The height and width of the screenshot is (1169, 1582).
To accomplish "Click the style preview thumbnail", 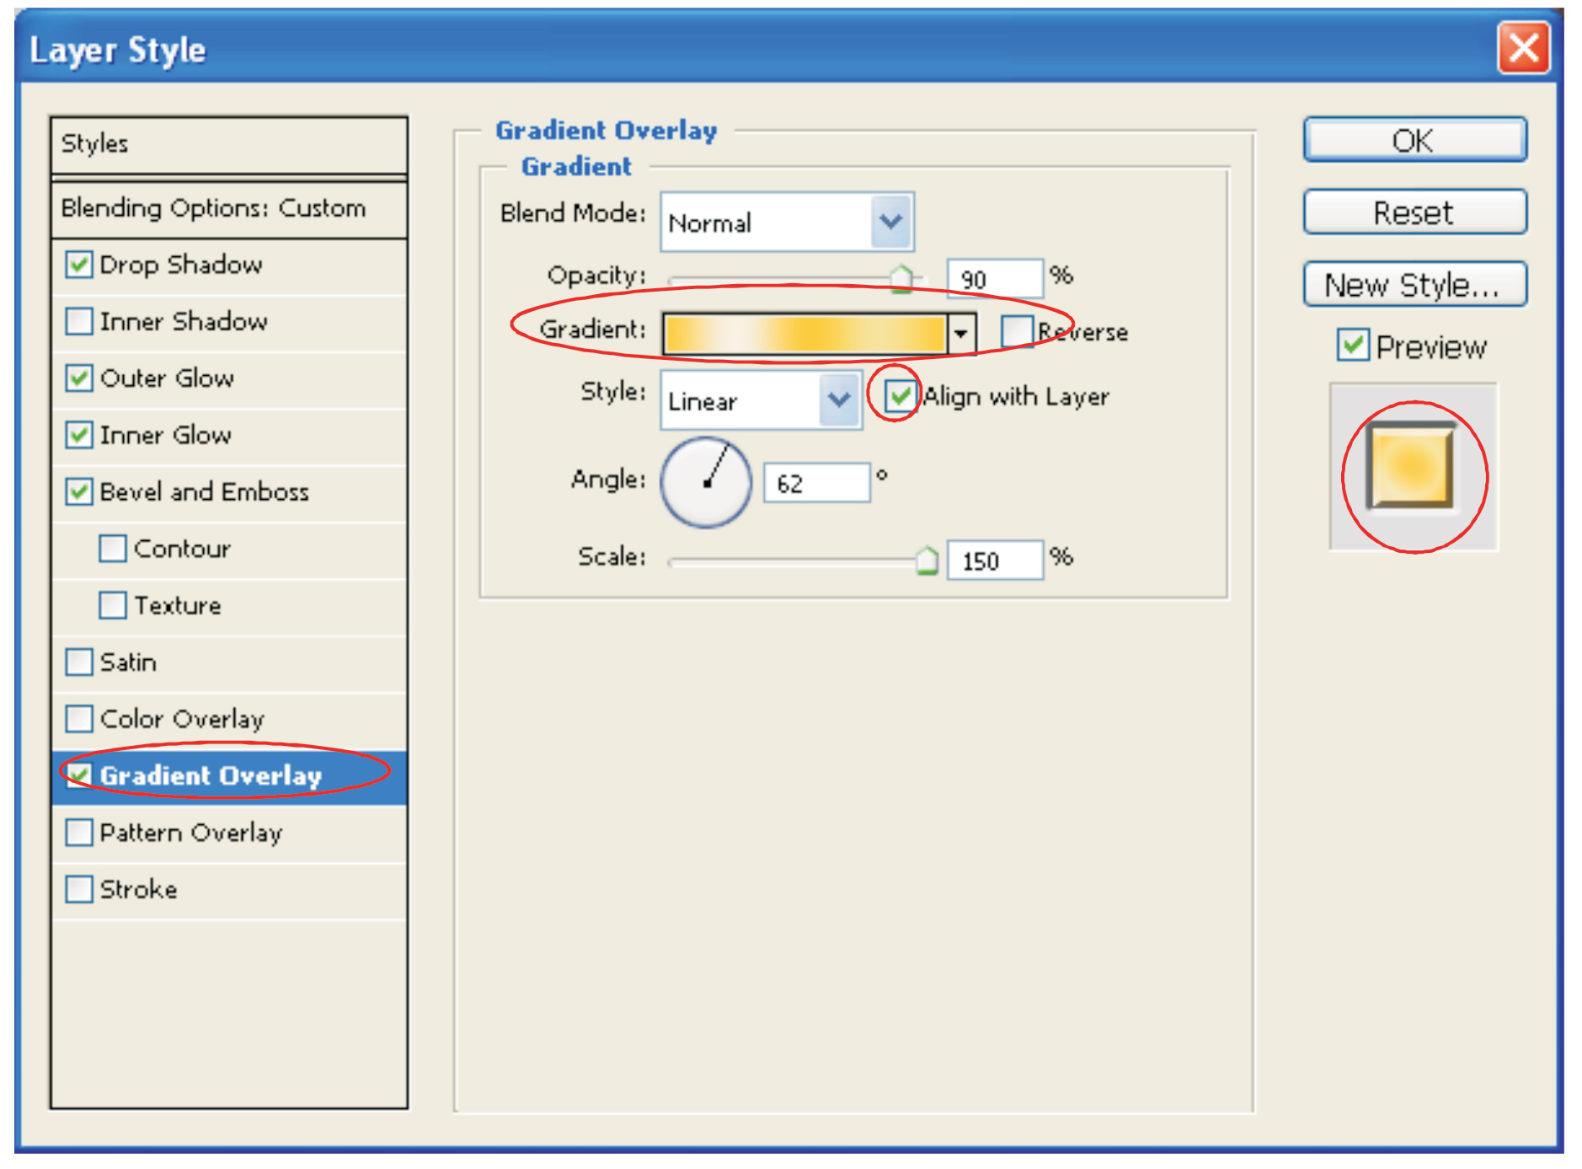I will click(1412, 466).
